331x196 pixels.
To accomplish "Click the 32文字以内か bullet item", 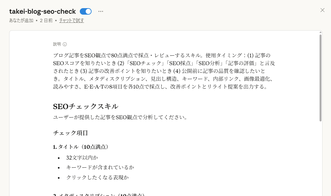I will [82, 158].
